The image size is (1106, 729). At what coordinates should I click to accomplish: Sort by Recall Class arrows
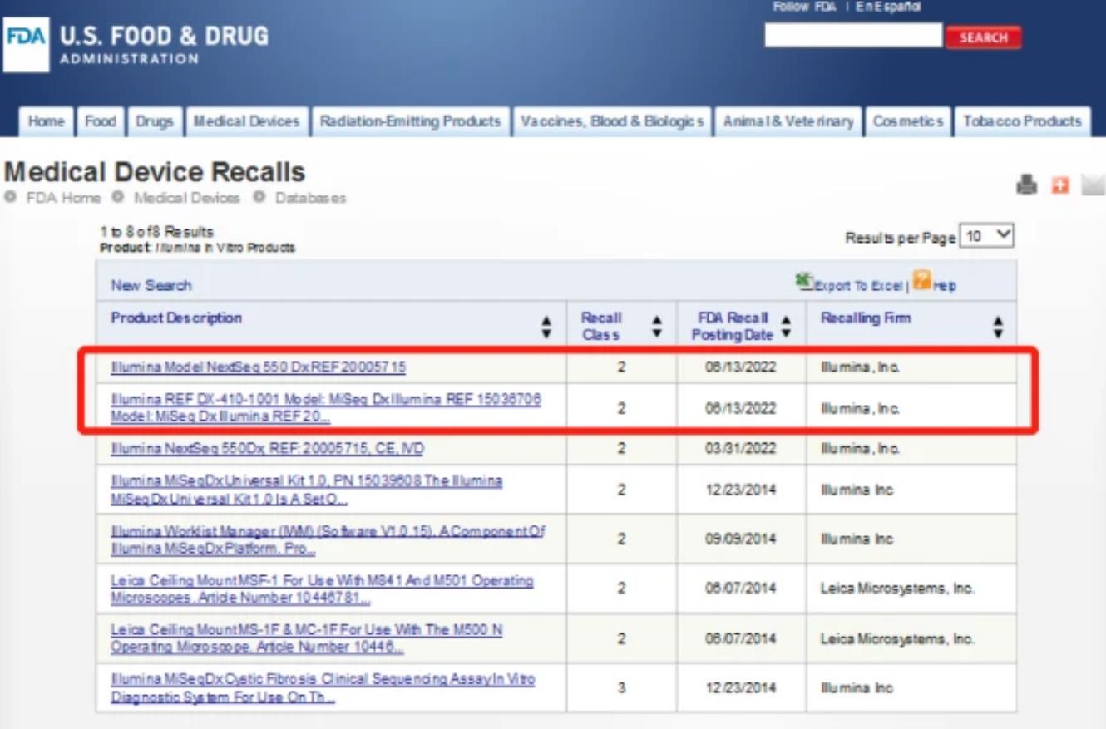point(657,327)
